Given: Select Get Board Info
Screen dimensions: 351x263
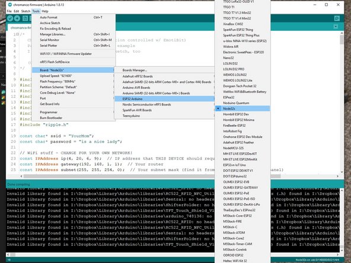Looking at the screenshot, I should tap(74, 104).
